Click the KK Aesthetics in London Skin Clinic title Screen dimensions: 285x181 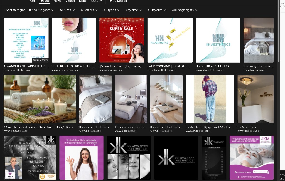[40, 127]
